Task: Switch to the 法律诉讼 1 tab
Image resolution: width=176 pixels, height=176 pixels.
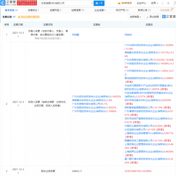Action: point(33,10)
